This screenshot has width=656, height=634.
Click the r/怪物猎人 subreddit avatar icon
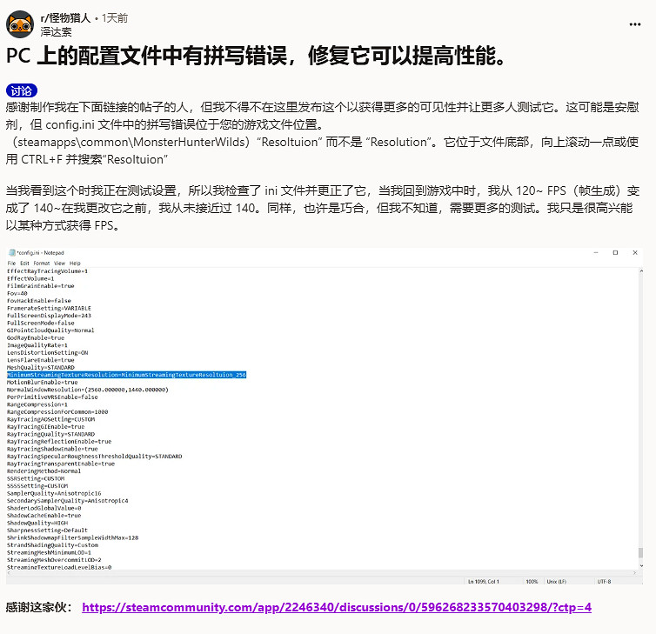coord(21,23)
